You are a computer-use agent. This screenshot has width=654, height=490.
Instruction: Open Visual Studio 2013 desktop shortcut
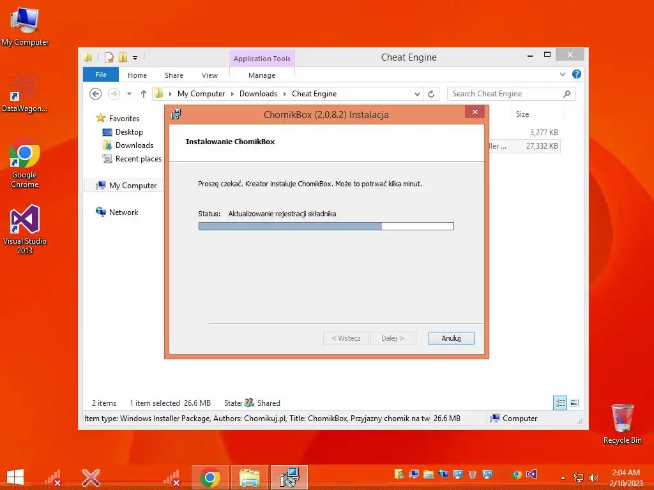(x=25, y=229)
